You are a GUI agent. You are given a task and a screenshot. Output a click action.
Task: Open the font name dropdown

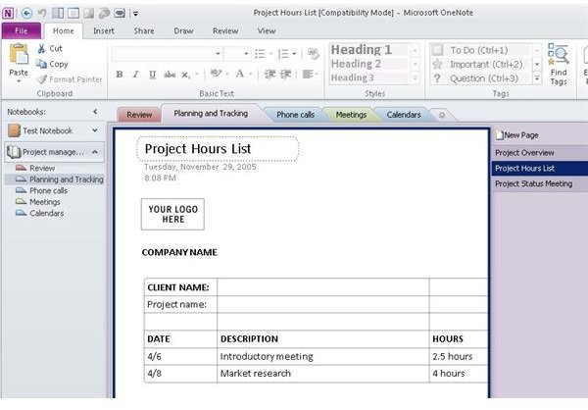(x=218, y=54)
